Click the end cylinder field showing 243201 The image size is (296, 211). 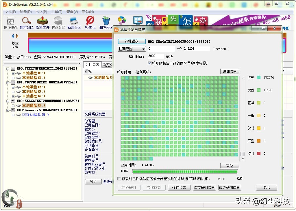coord(196,49)
